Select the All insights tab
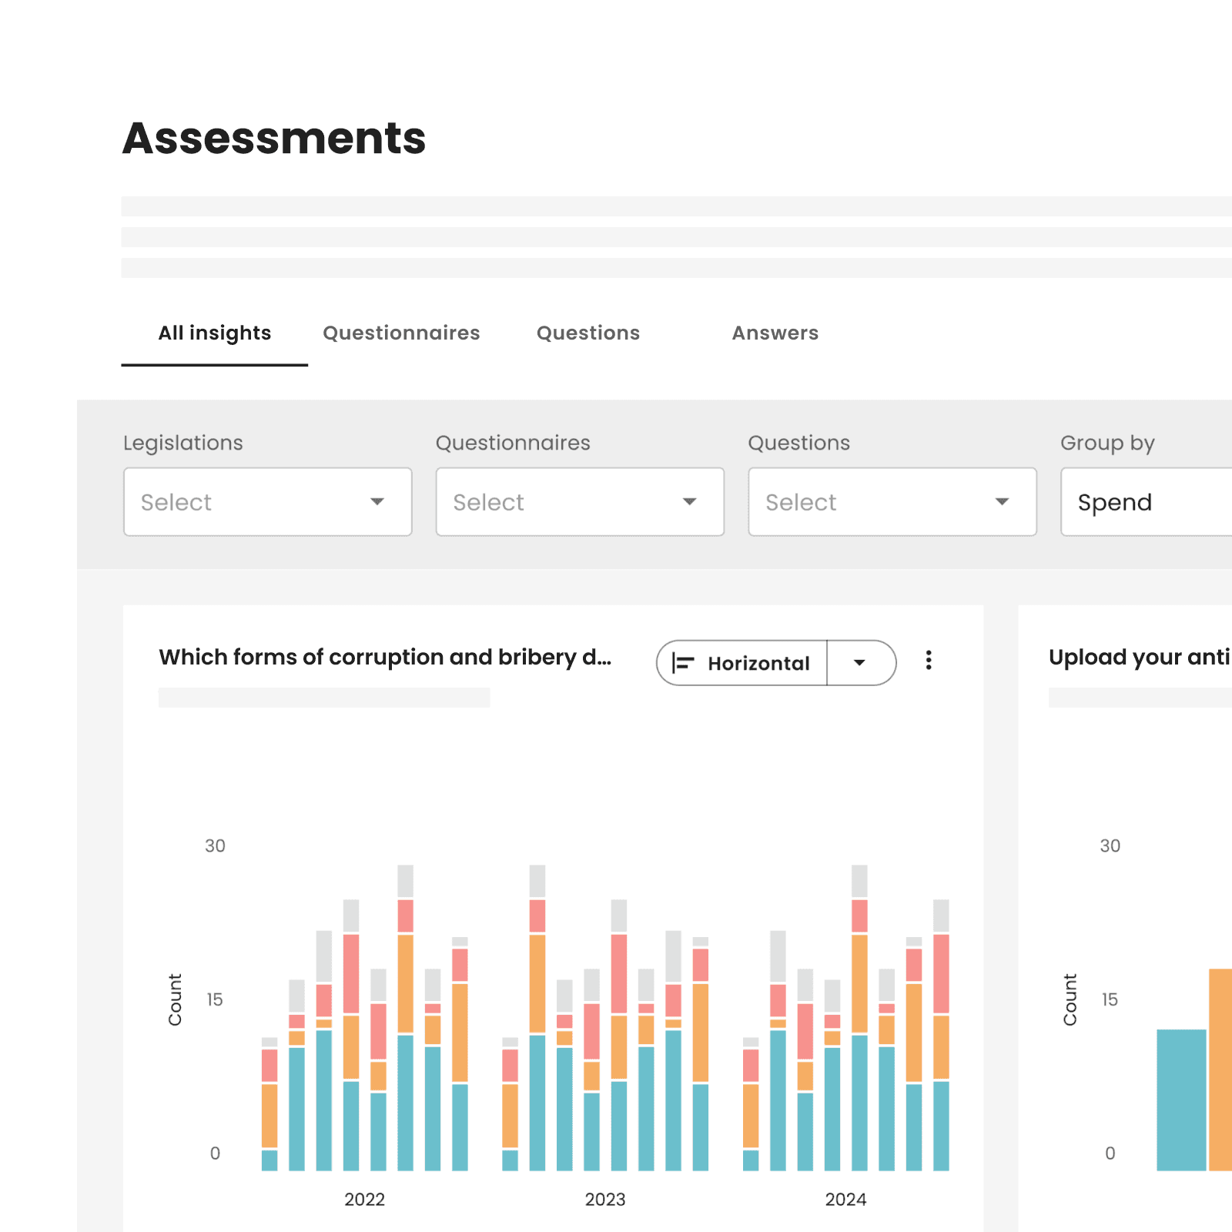 click(x=214, y=333)
